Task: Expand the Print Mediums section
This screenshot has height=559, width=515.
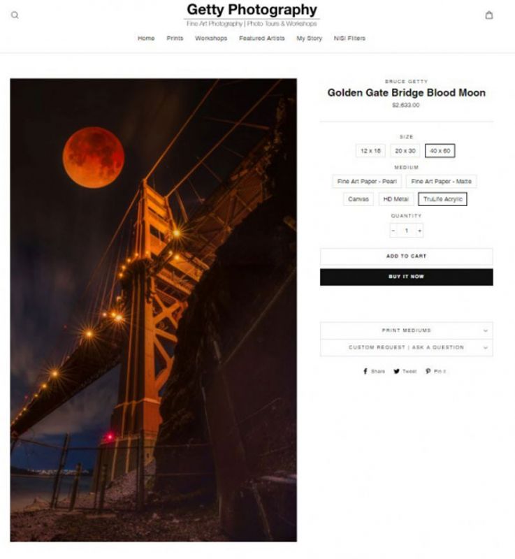Action: click(x=406, y=331)
